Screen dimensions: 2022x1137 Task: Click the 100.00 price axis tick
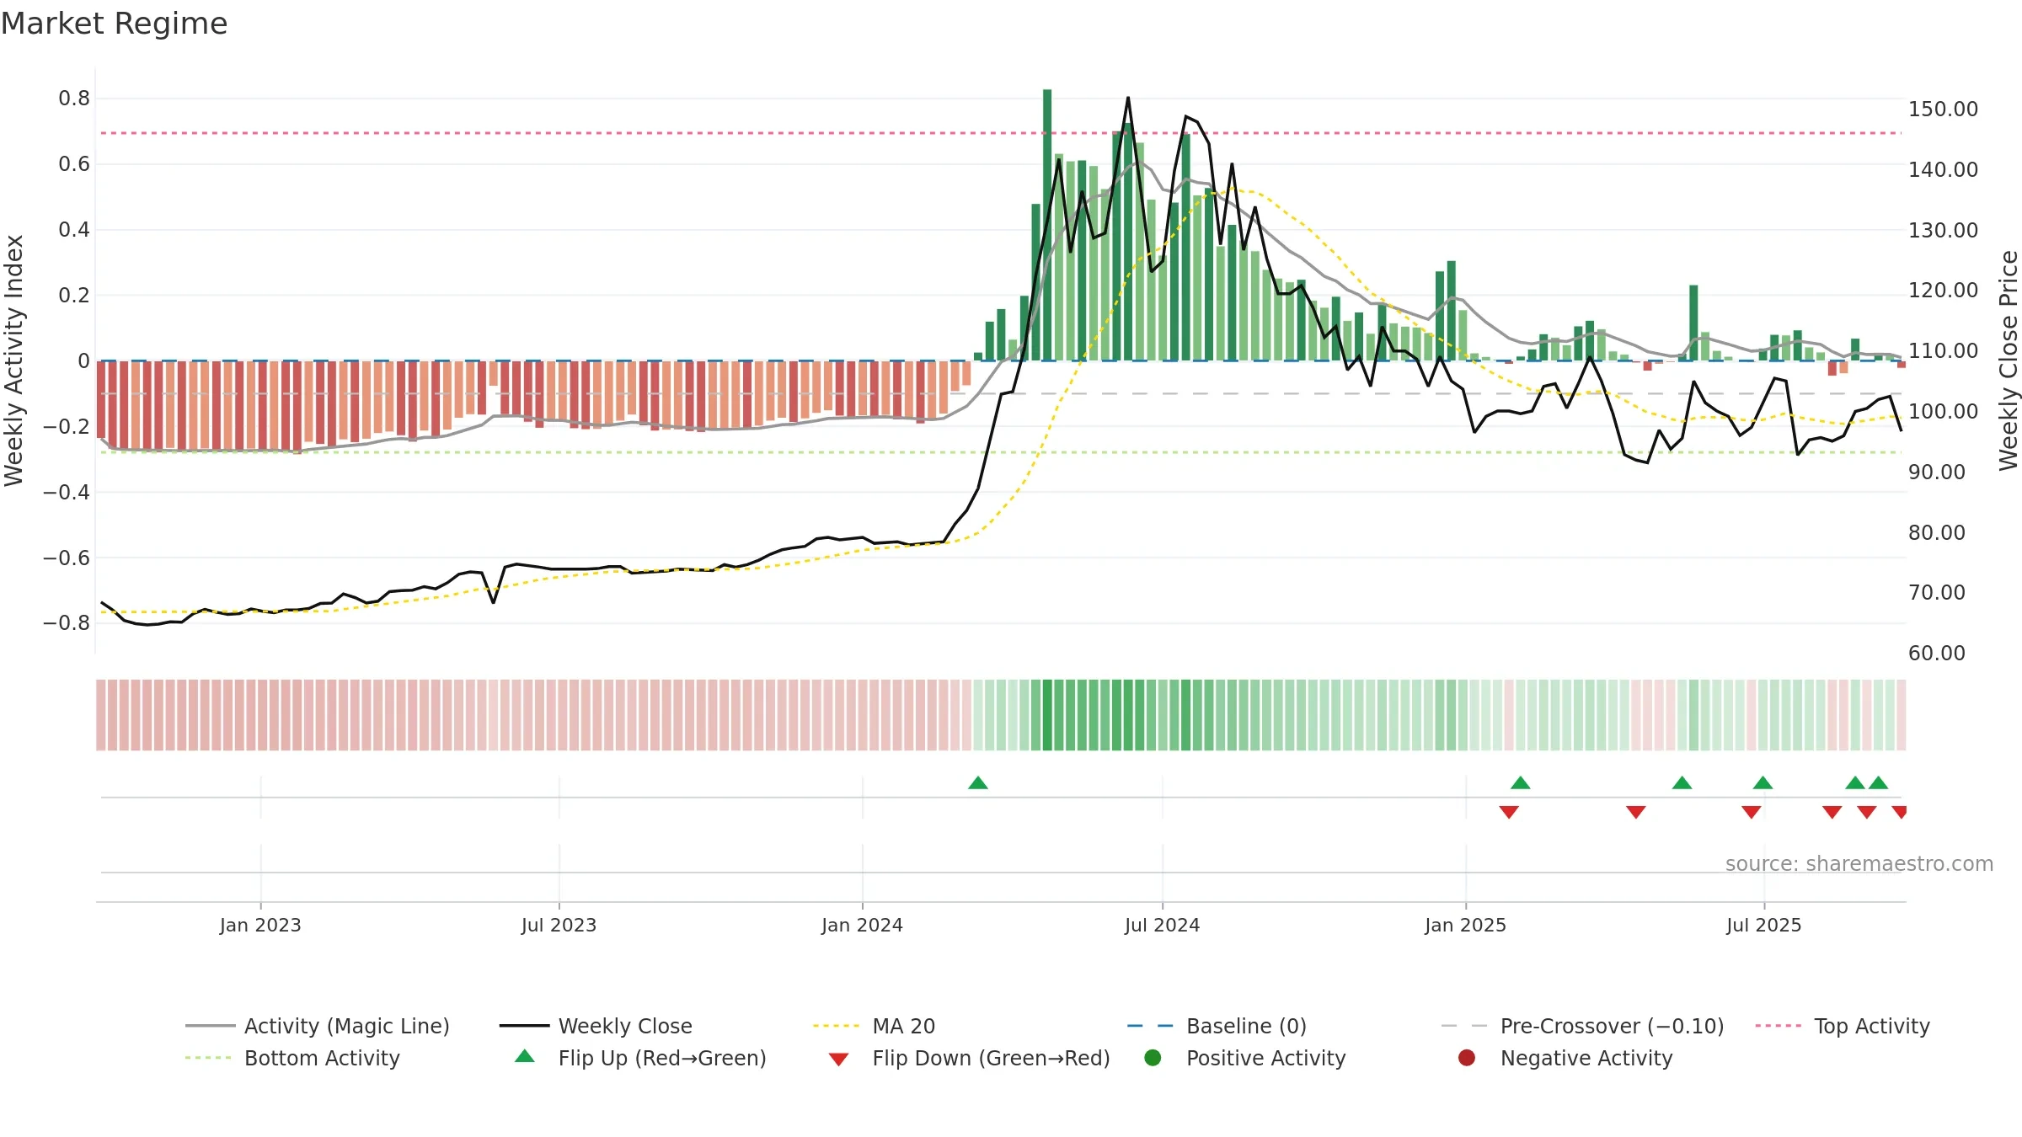point(1943,412)
